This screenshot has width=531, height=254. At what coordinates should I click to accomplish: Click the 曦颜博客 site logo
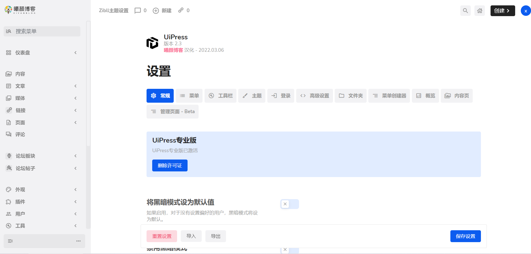tap(20, 10)
